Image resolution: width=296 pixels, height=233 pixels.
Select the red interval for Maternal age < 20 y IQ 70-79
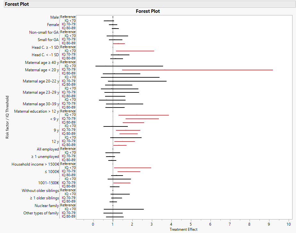pyautogui.click(x=197, y=69)
